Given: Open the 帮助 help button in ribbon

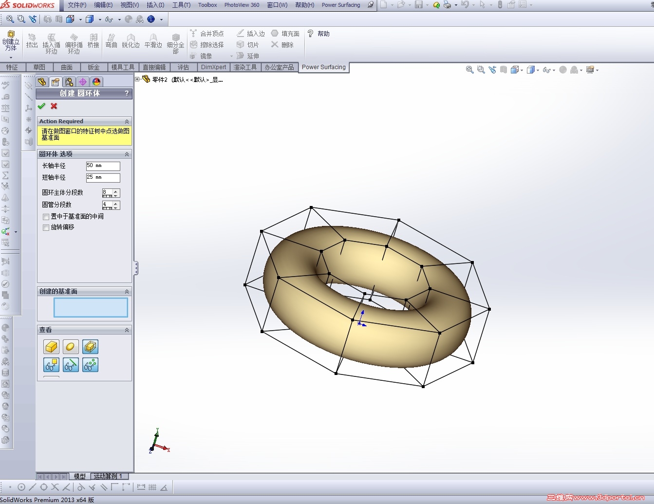Looking at the screenshot, I should (x=318, y=34).
